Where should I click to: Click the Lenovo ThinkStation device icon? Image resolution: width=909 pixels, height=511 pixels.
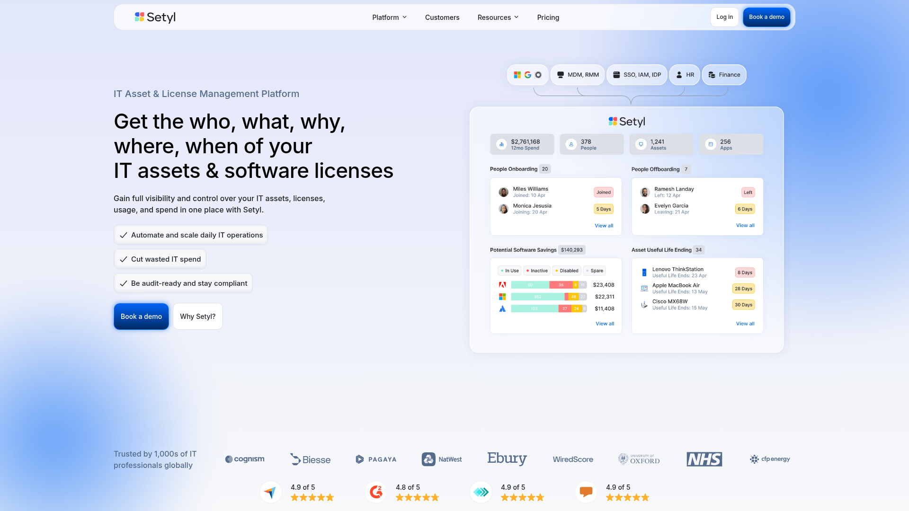click(x=644, y=273)
